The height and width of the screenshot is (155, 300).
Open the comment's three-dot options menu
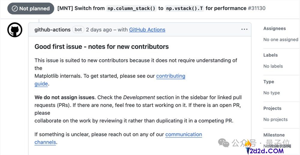(244, 30)
